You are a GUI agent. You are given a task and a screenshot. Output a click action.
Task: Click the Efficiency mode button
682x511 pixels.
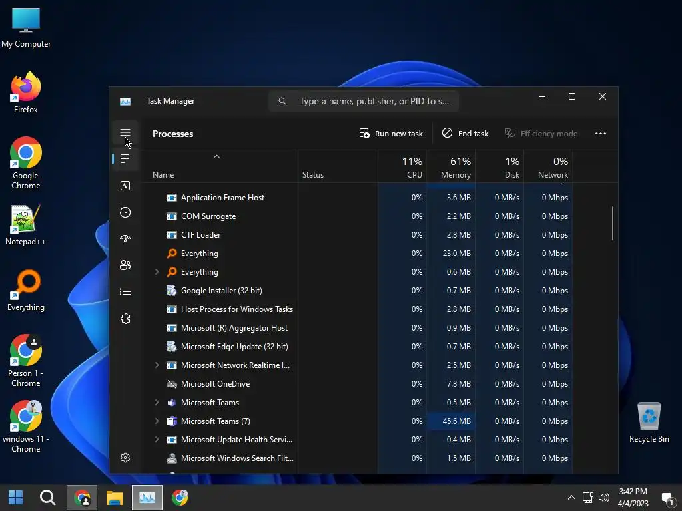click(x=541, y=134)
